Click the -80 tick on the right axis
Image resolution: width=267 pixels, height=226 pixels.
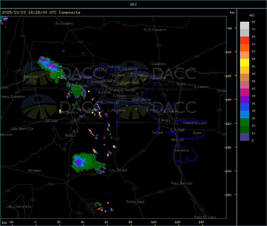tap(229, 28)
